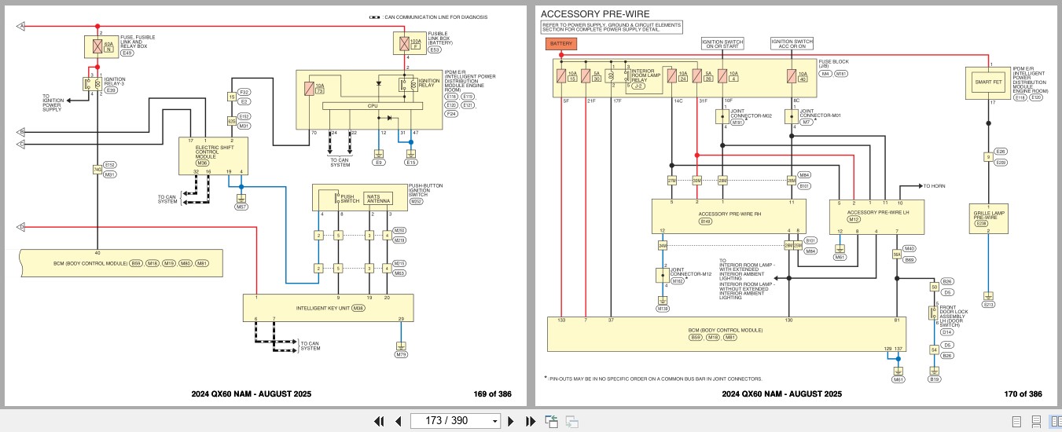
Task: Click the PIN-OUTS footnote on the right page
Action: tap(652, 379)
